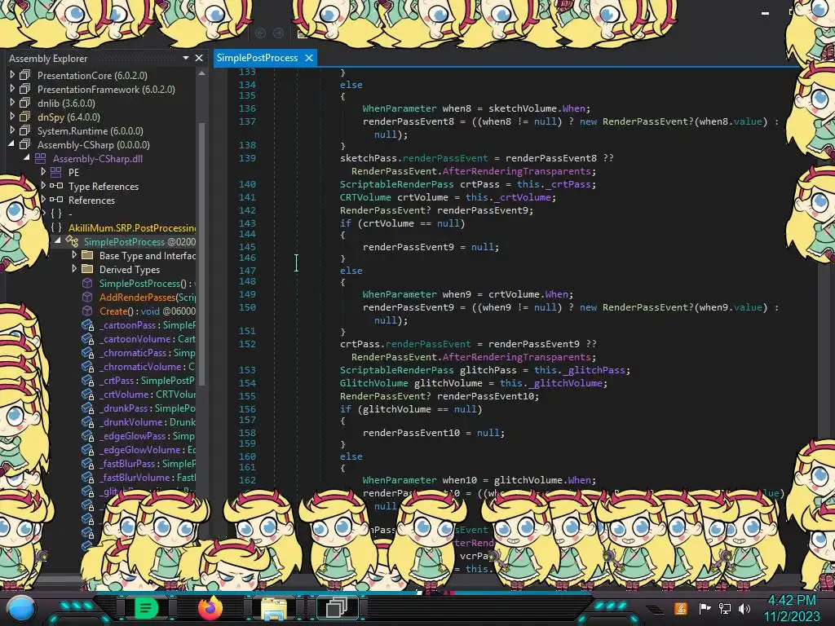Click the dnlib assembly icon
835x626 pixels.
[24, 103]
